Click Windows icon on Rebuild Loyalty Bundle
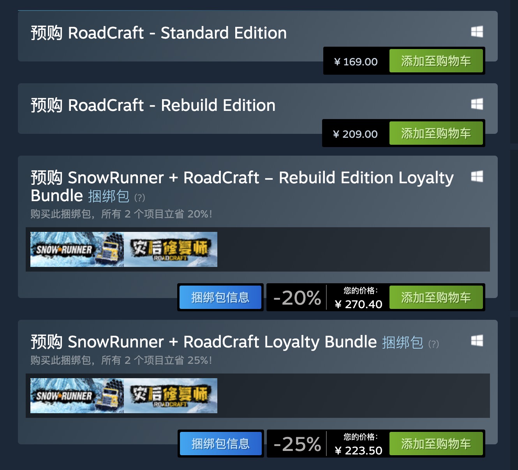This screenshot has width=518, height=470. [477, 176]
